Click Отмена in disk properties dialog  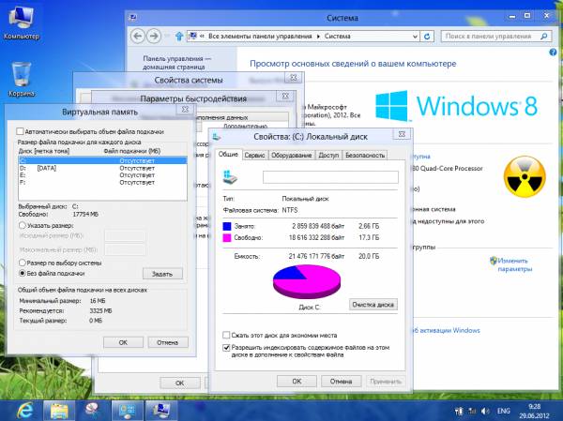coord(342,382)
